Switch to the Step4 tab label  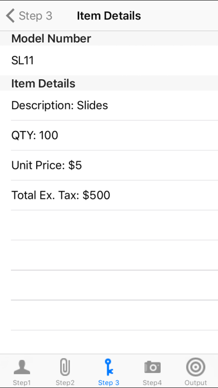[x=152, y=382]
